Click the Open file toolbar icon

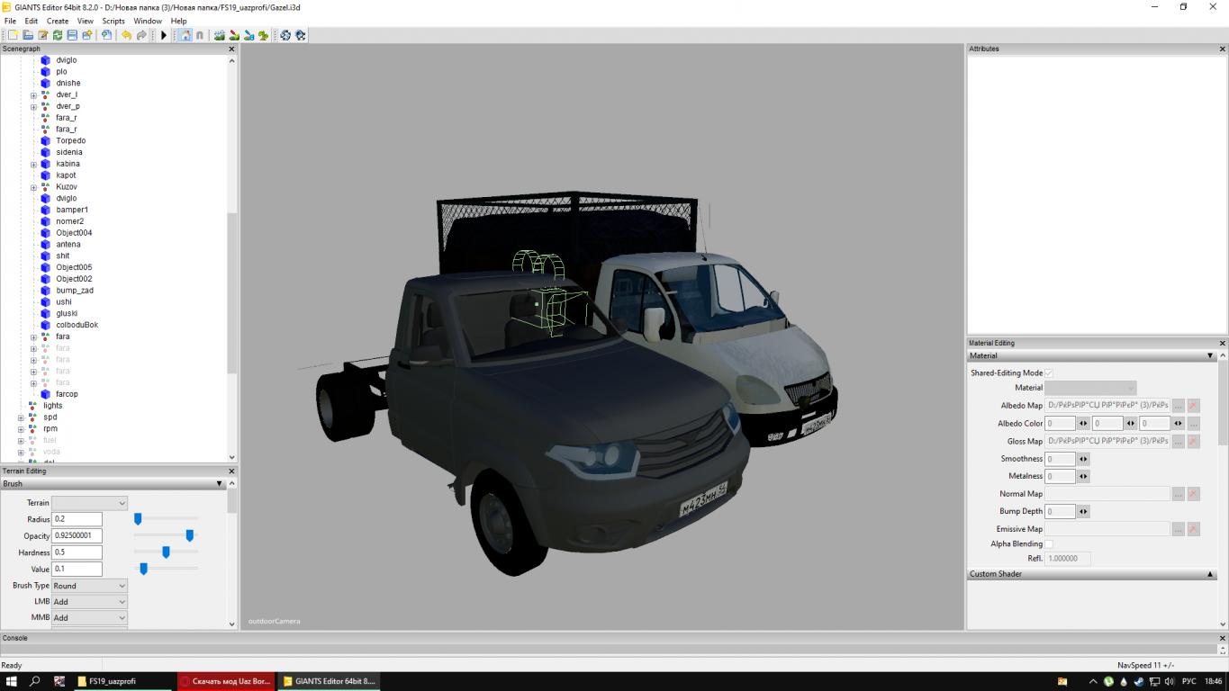coord(28,35)
